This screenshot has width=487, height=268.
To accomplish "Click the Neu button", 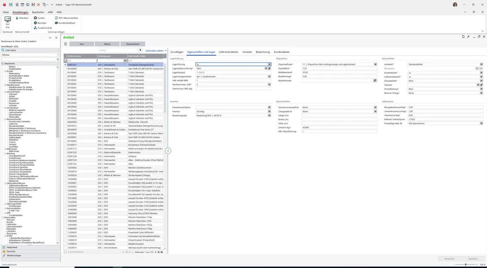I will tap(82, 44).
